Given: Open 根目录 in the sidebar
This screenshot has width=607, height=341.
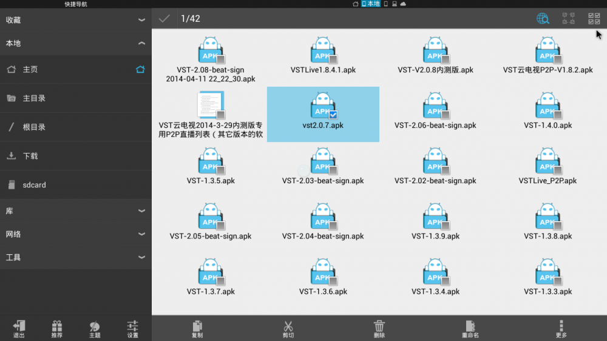Looking at the screenshot, I should click(76, 127).
